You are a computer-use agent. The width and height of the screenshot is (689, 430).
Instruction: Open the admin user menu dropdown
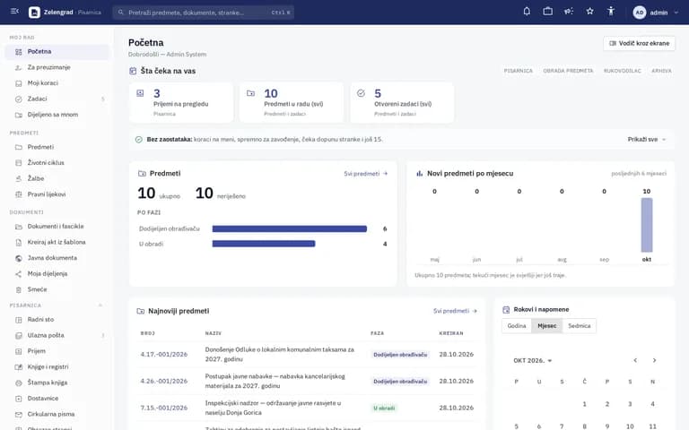[656, 13]
